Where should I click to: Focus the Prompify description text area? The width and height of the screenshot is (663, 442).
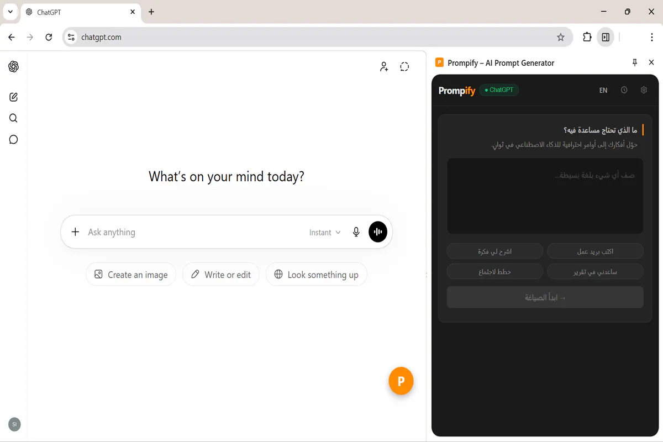click(545, 196)
